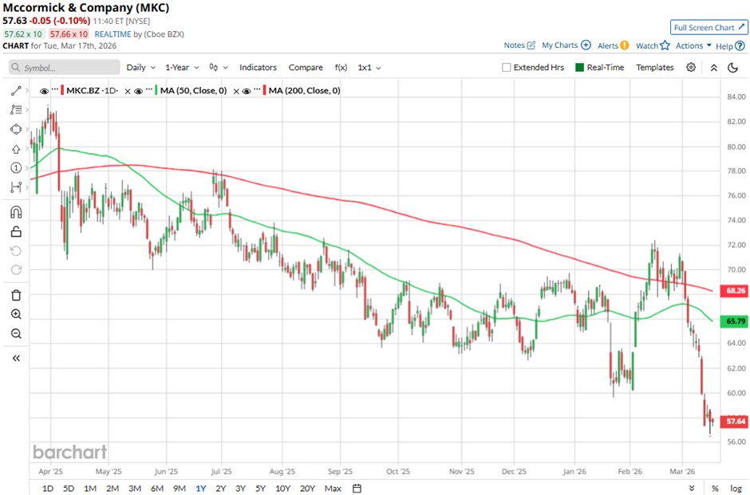Enable the Extended Hrs checkbox

pyautogui.click(x=507, y=68)
